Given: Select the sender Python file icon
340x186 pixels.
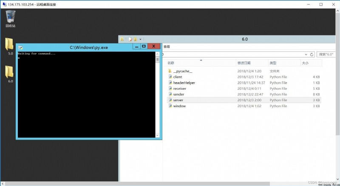Looking at the screenshot, I should coord(170,94).
